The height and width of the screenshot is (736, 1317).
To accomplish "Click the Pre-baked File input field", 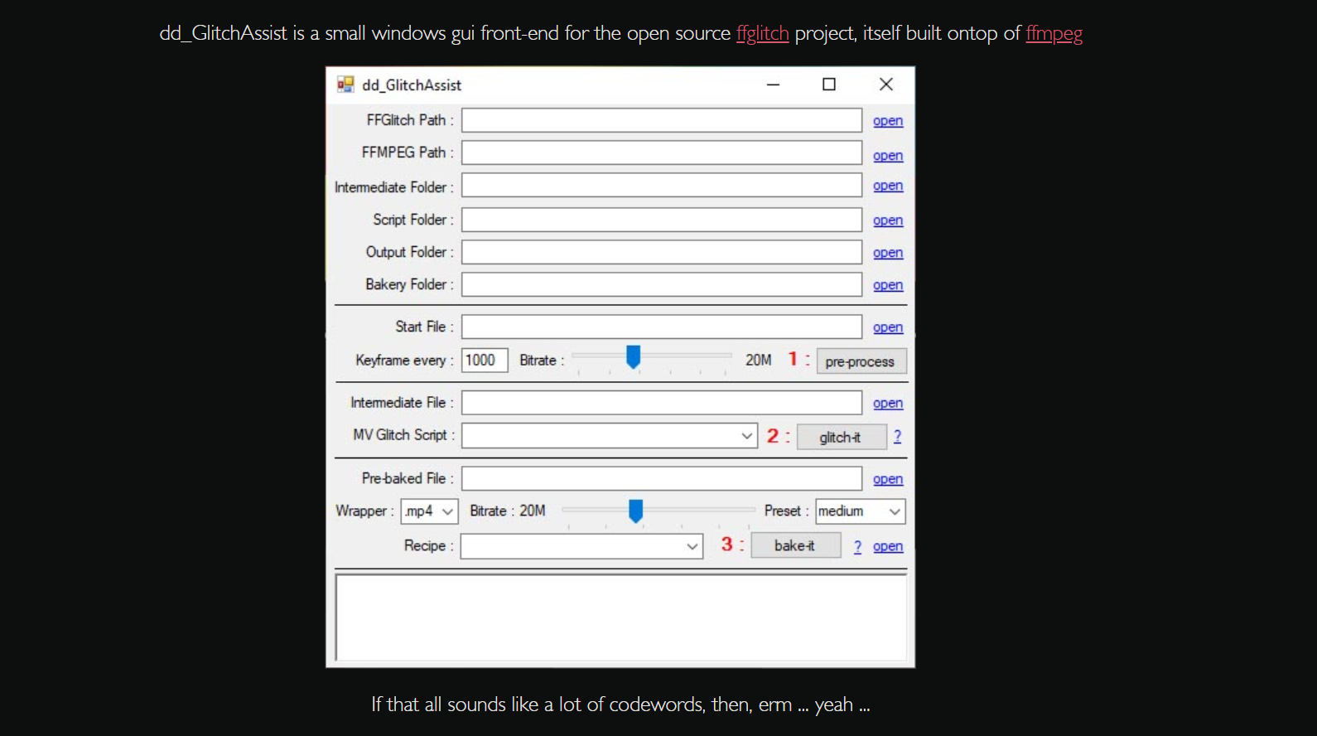I will [662, 478].
